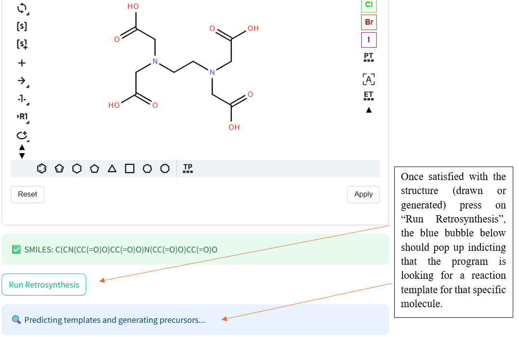Select the charge plus tool
519x337 pixels.
22,63
